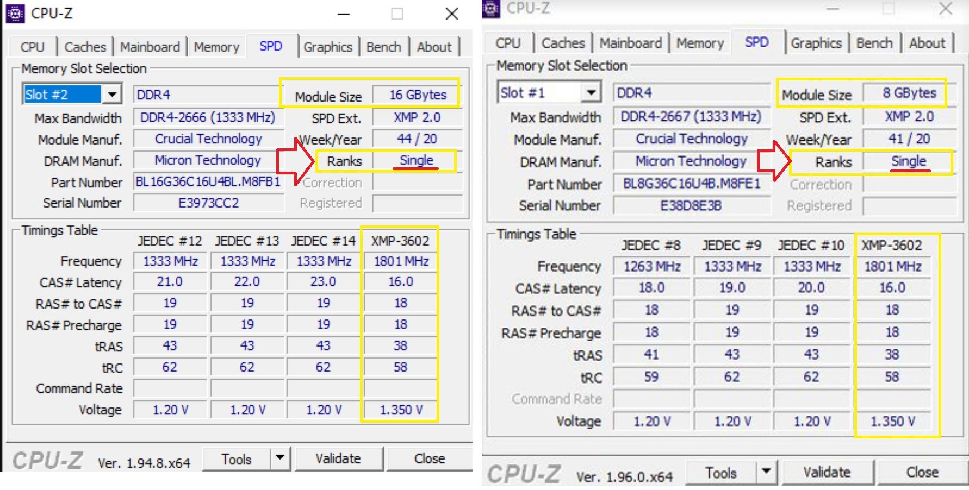Click JEDEC #8 frequency 1263 MHz cell
The height and width of the screenshot is (490, 969).
pos(651,267)
